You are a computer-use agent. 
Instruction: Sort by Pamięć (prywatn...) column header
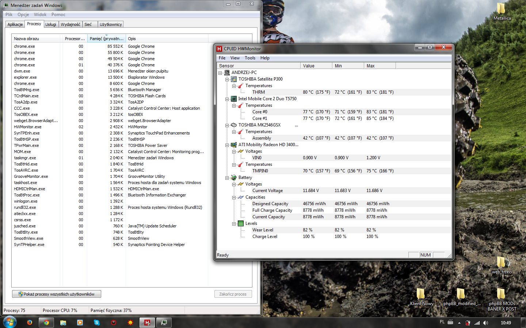click(106, 39)
